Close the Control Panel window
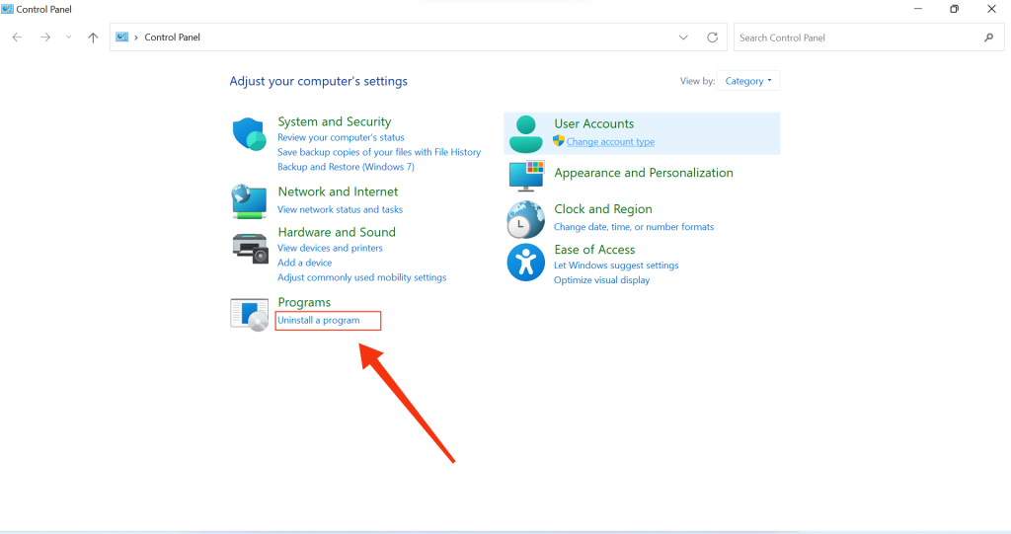This screenshot has height=534, width=1011. [x=991, y=9]
